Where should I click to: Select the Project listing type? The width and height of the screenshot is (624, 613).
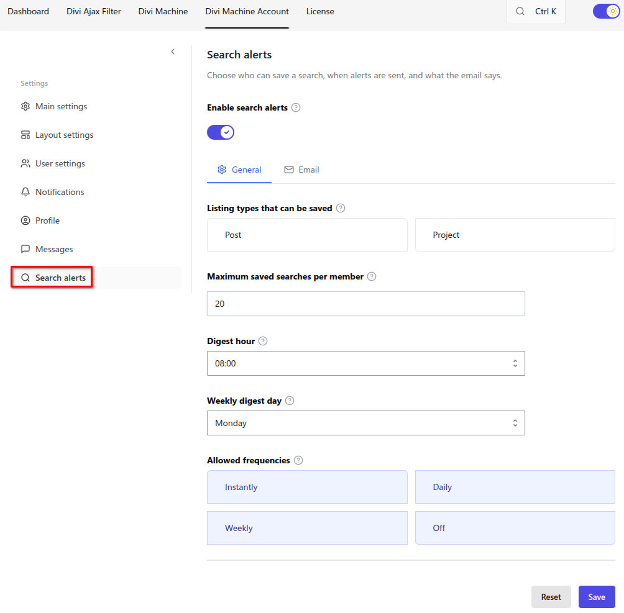point(515,235)
